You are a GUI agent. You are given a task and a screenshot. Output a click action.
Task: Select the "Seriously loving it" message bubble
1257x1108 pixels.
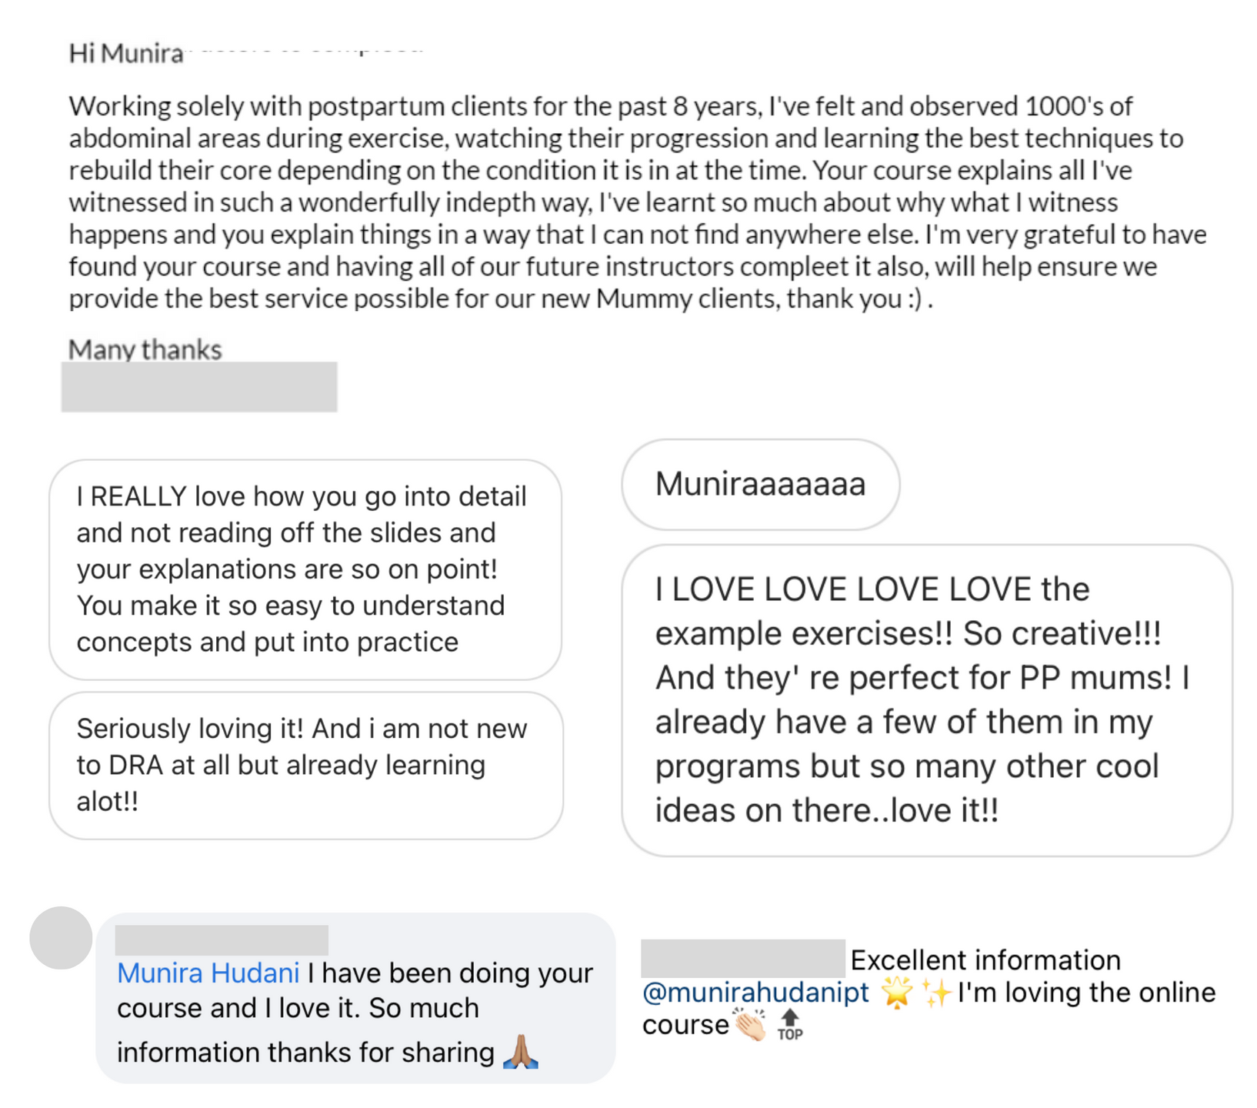pyautogui.click(x=305, y=765)
